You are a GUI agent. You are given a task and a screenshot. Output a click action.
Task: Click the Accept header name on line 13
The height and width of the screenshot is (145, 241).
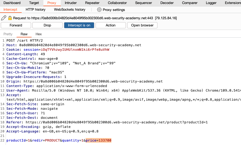pyautogui.click(x=14, y=95)
